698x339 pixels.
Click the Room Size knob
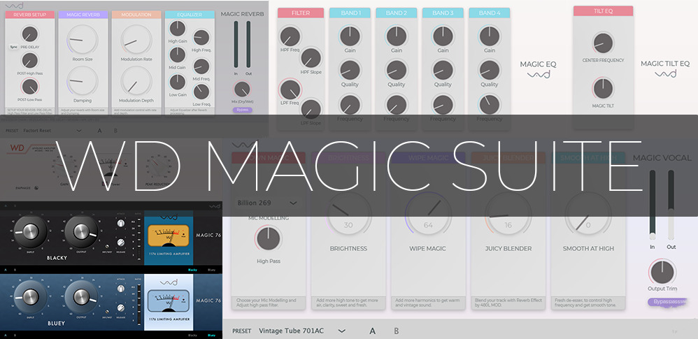point(83,40)
